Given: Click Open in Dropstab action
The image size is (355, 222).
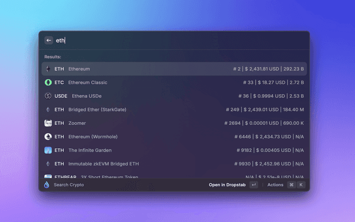Looking at the screenshot, I should click(227, 185).
